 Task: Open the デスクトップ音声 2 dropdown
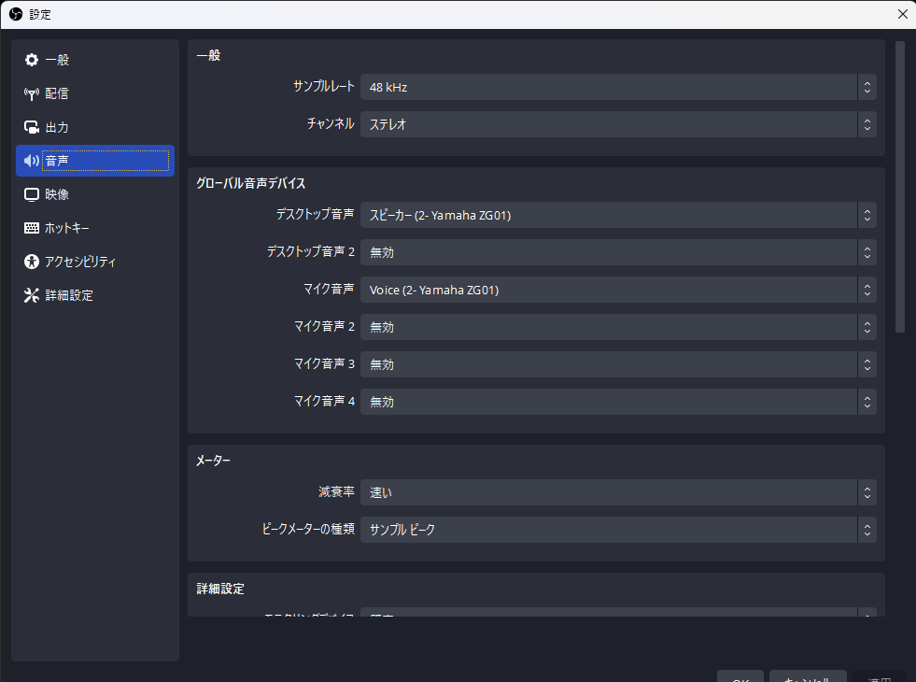(x=617, y=252)
